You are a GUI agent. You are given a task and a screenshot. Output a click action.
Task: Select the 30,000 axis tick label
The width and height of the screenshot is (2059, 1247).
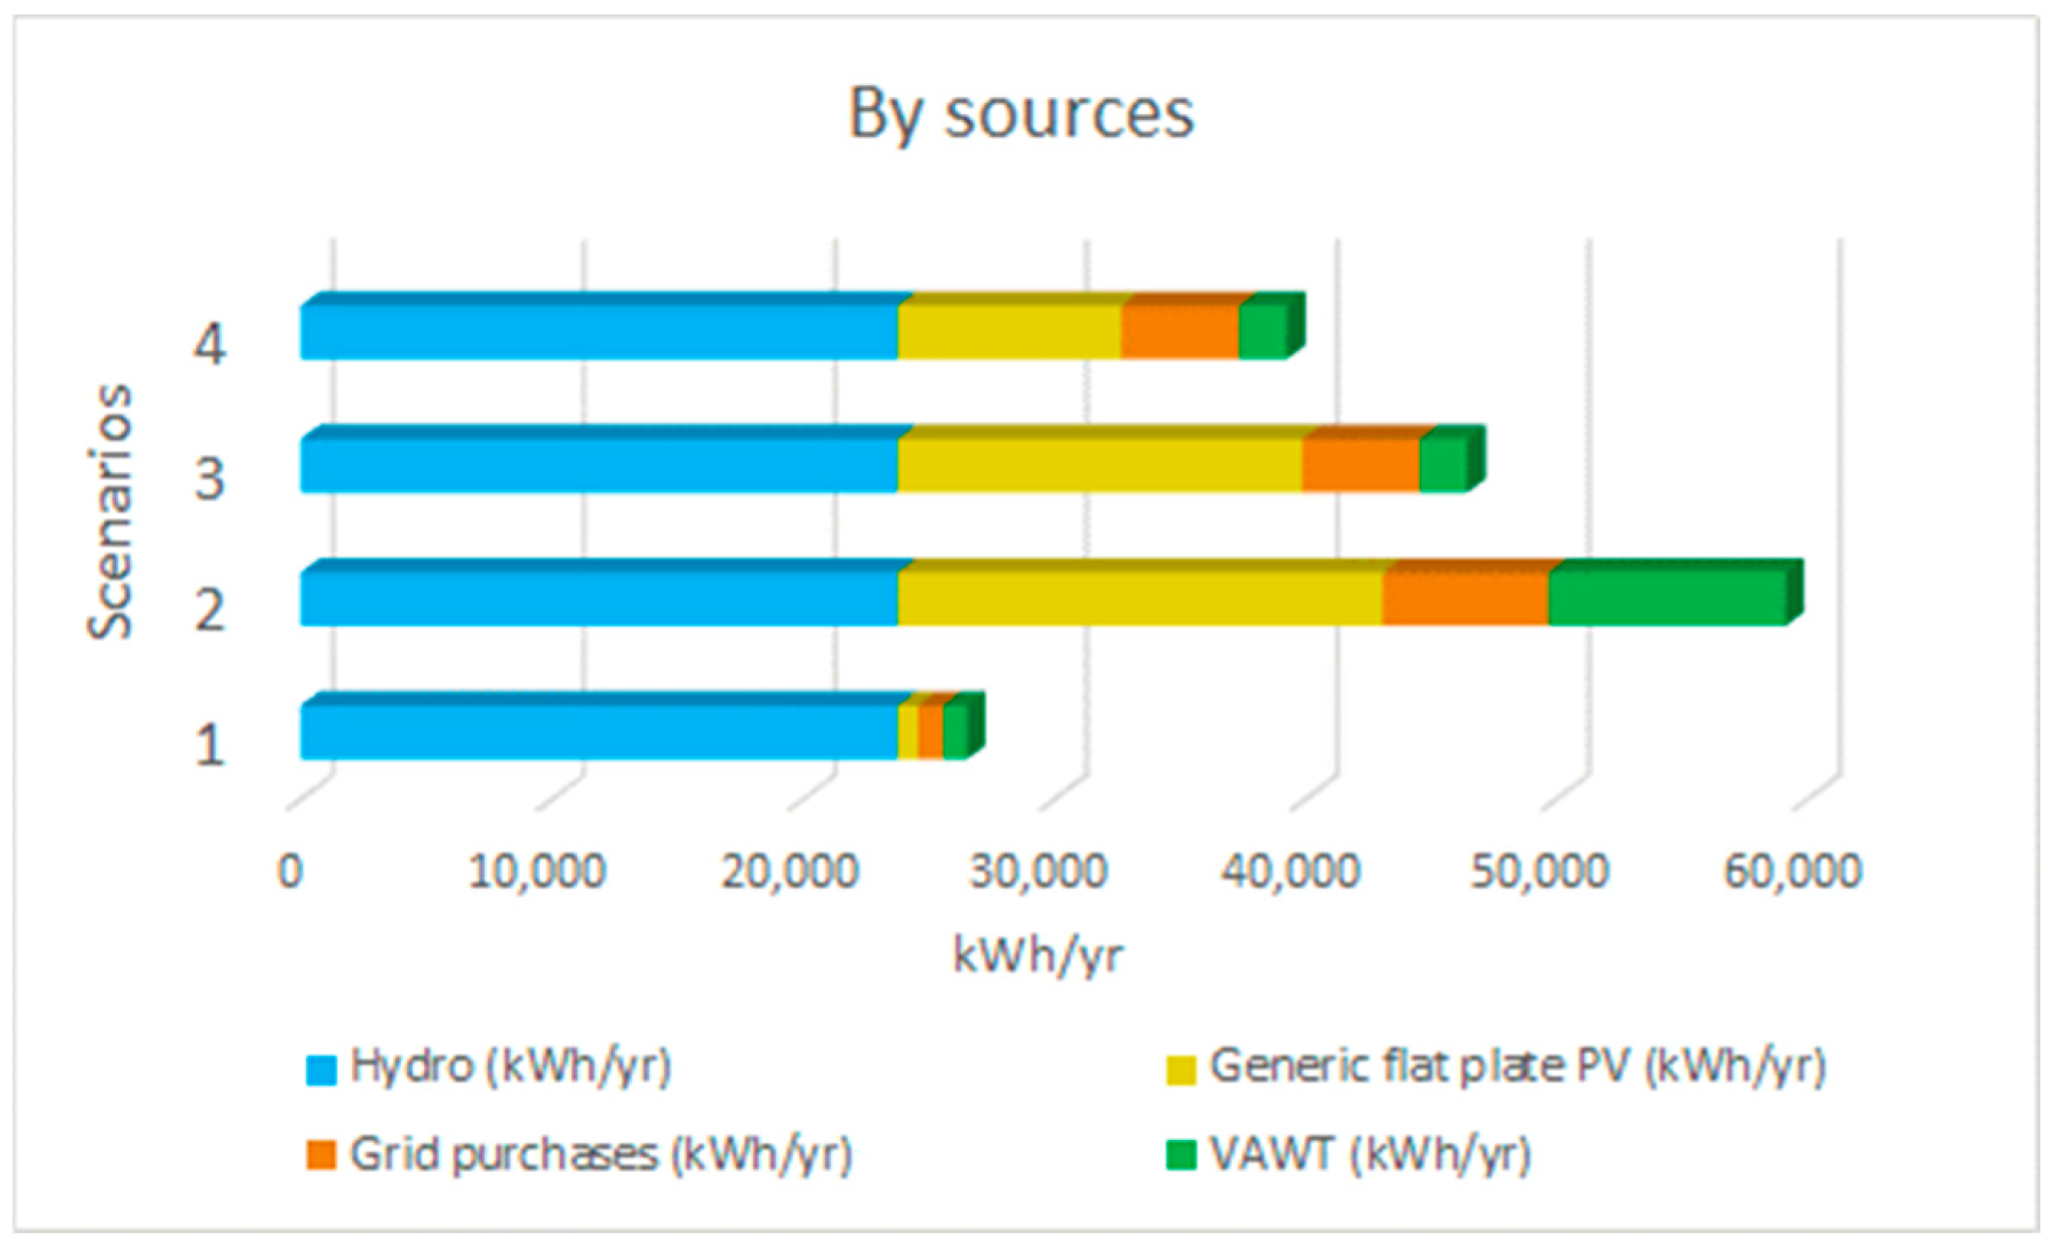tap(1038, 871)
